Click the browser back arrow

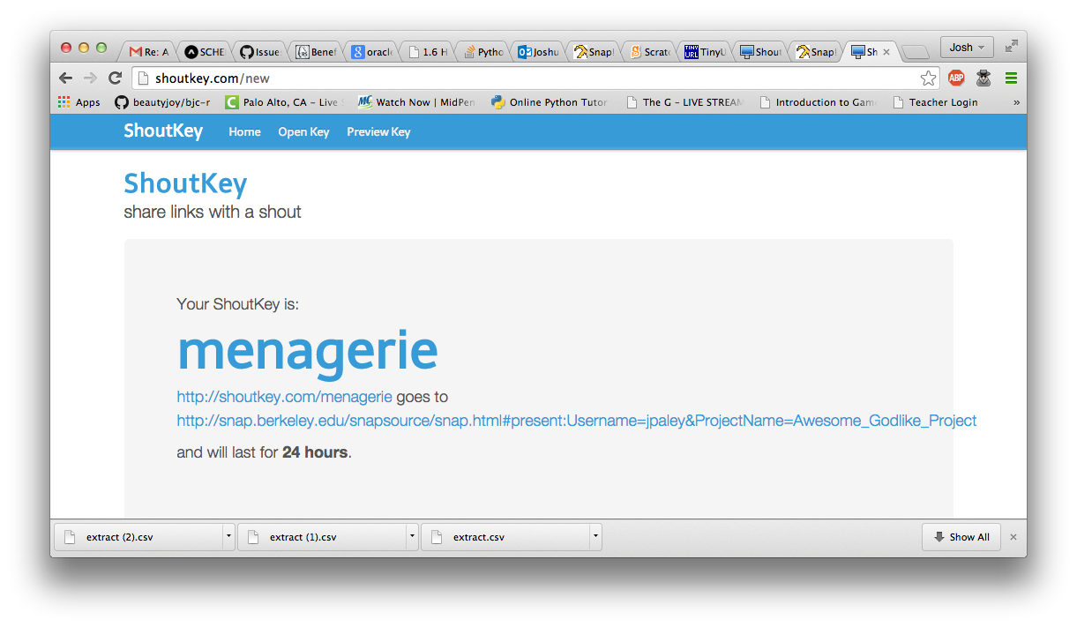click(66, 78)
